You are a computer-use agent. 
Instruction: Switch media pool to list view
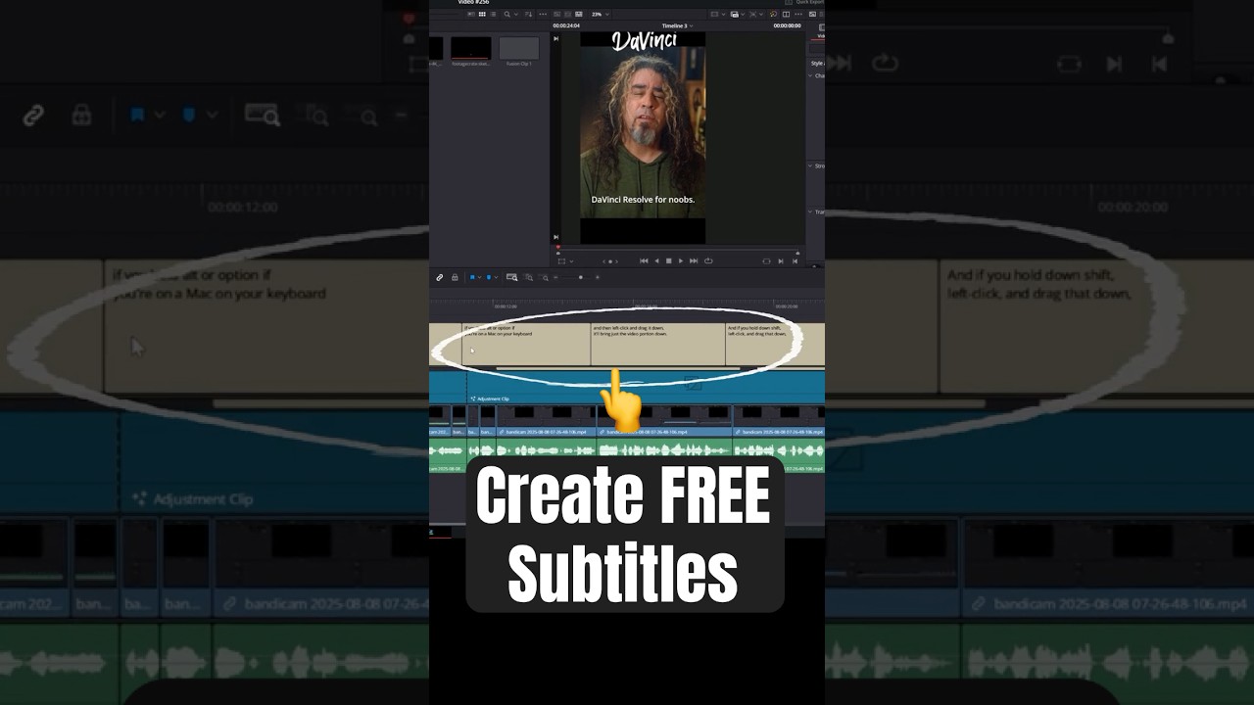click(493, 14)
